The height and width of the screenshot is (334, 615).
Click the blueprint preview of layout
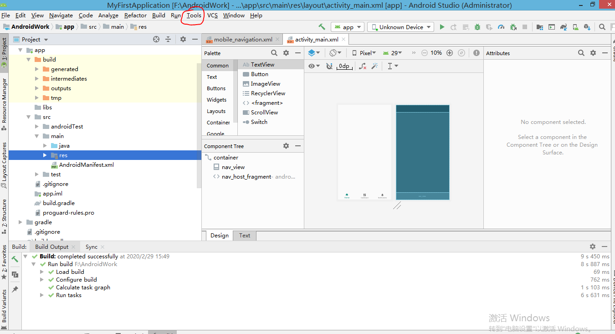point(423,152)
